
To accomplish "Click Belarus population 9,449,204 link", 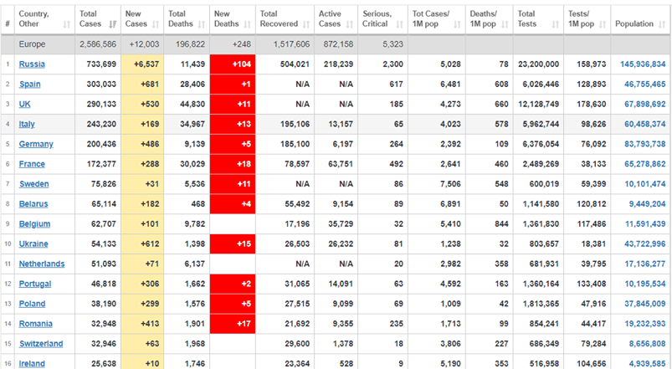I will tap(647, 204).
